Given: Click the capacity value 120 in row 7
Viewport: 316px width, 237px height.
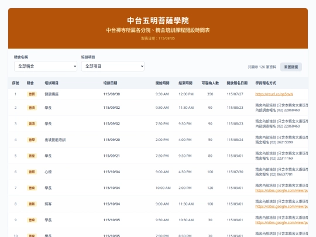Looking at the screenshot, I should (210, 188).
